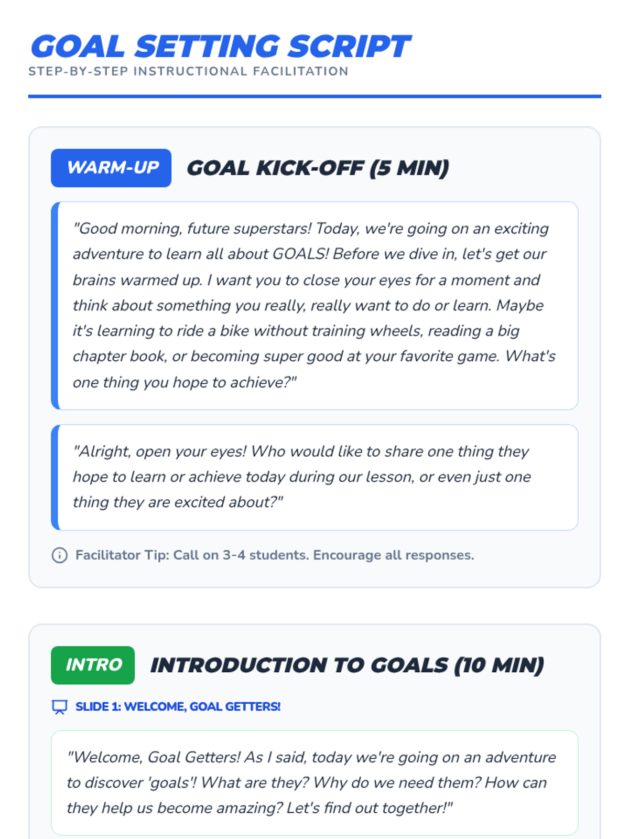Click the word GOALS! in first script

point(300,254)
